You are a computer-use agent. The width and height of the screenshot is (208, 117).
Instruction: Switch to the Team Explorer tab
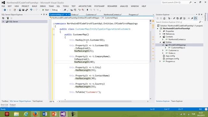click(177, 101)
